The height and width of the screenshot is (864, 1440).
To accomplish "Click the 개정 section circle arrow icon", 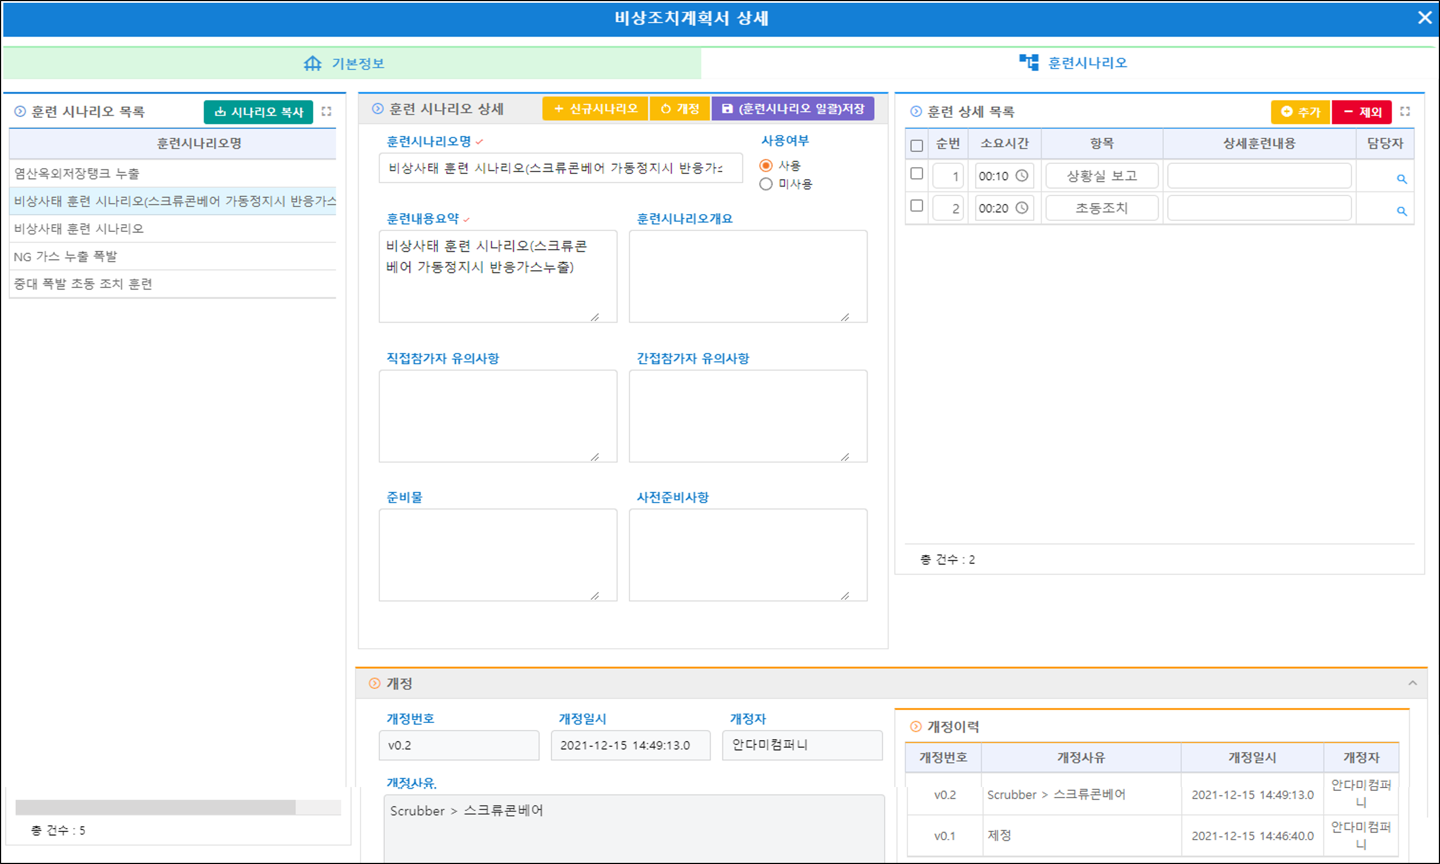I will (x=375, y=684).
